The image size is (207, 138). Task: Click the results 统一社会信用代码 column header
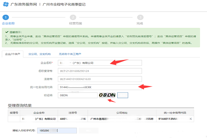click(175, 113)
